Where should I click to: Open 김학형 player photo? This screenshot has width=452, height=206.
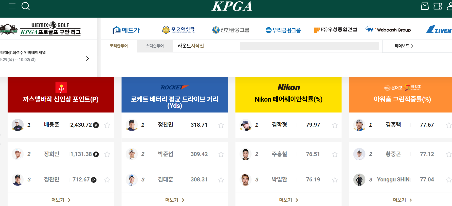point(245,125)
